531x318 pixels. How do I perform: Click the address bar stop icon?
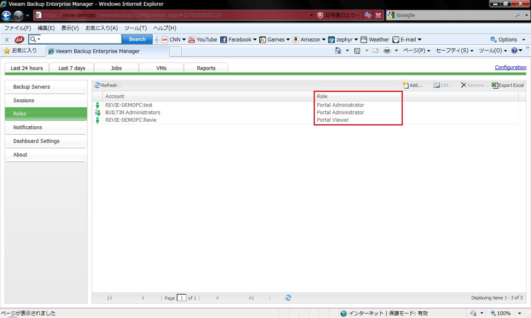coord(378,15)
